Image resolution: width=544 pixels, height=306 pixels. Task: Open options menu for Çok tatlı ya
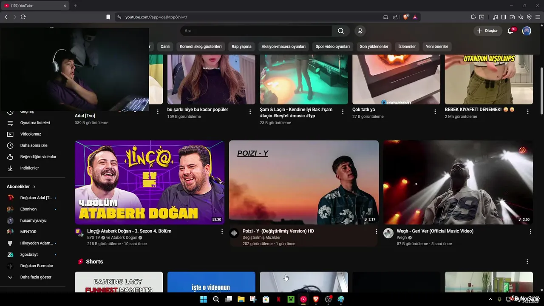click(x=435, y=112)
